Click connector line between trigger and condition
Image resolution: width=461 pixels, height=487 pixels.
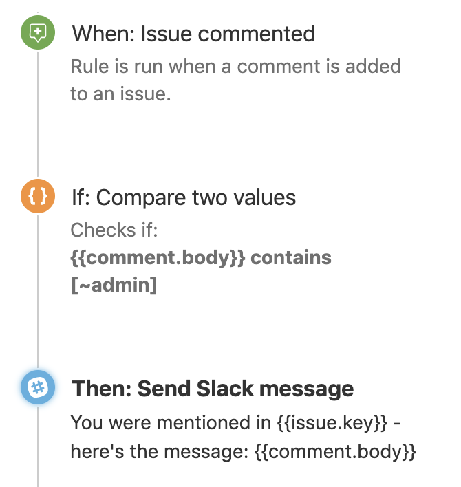point(38,114)
